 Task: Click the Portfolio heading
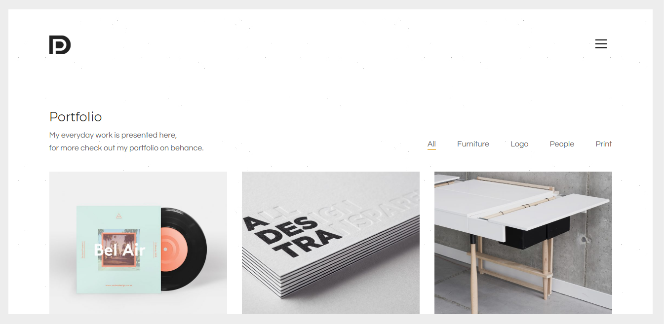[76, 117]
